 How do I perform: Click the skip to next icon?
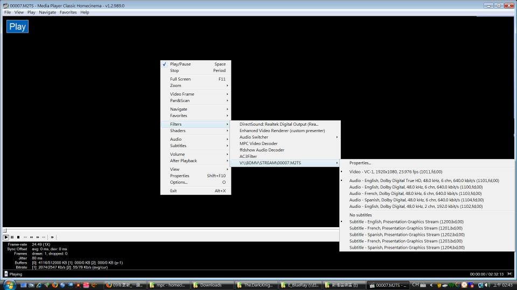pyautogui.click(x=44, y=237)
